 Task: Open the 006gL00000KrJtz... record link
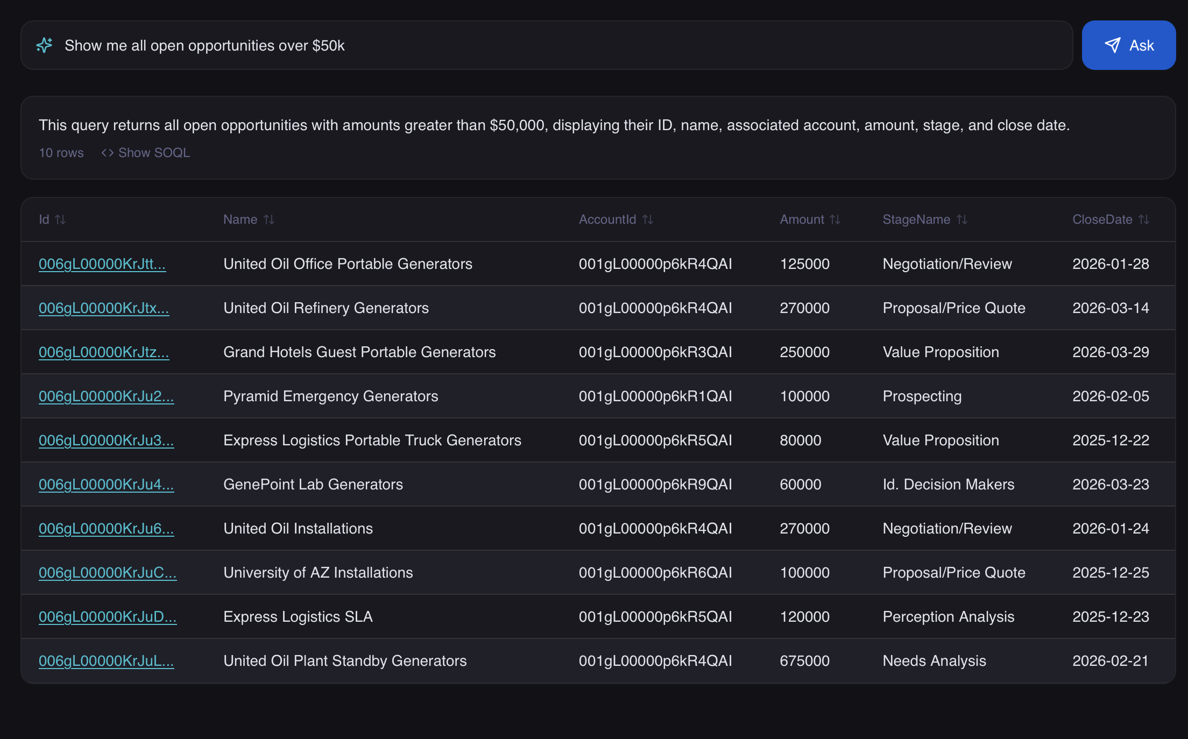click(x=104, y=352)
